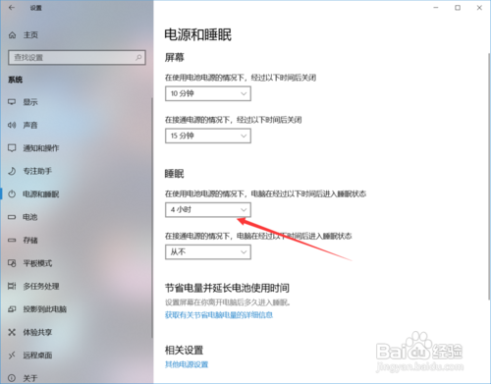Screen dimensions: 491x384
Task: Select the 声音 speaker icon
Action: coord(12,125)
